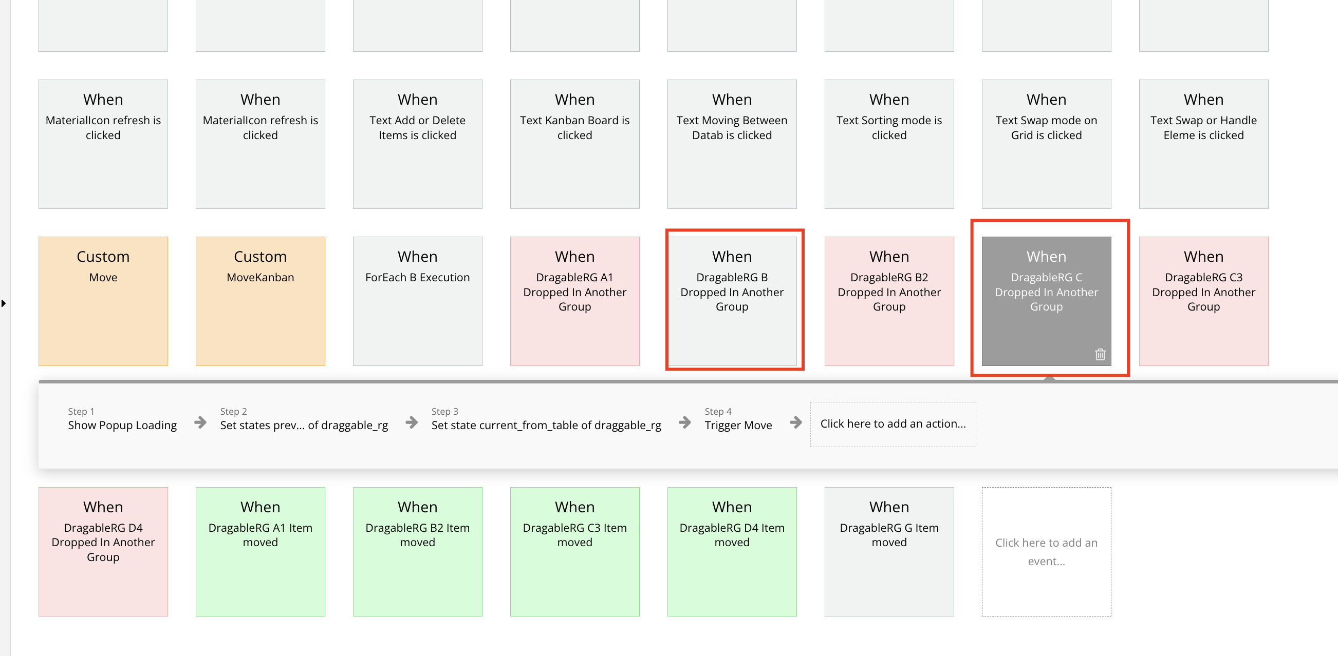Screen dimensions: 1338x656
Task: Select Step 3 Set state current_from_table action
Action: coord(546,419)
